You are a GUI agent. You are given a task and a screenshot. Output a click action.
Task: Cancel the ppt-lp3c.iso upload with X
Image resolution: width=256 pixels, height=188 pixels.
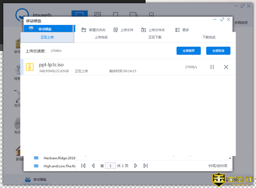coord(226,67)
